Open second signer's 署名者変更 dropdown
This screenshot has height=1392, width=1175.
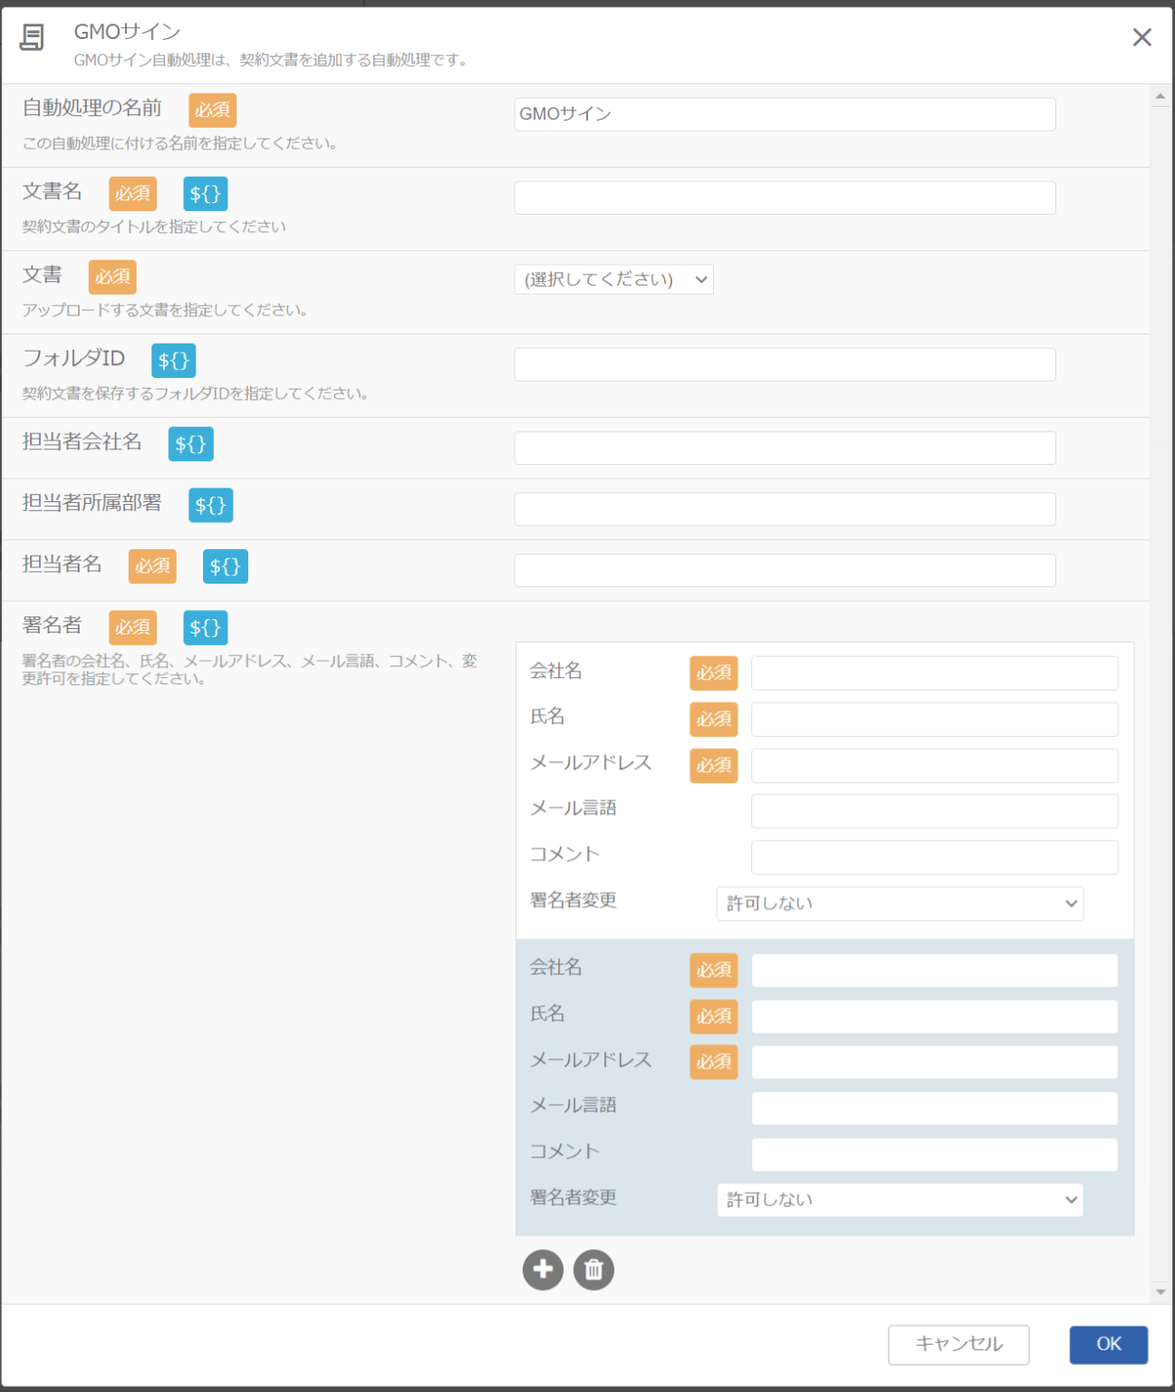click(900, 1200)
